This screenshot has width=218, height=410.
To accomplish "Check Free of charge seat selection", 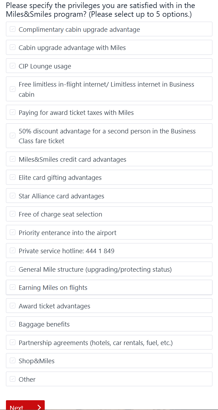I will pos(13,214).
